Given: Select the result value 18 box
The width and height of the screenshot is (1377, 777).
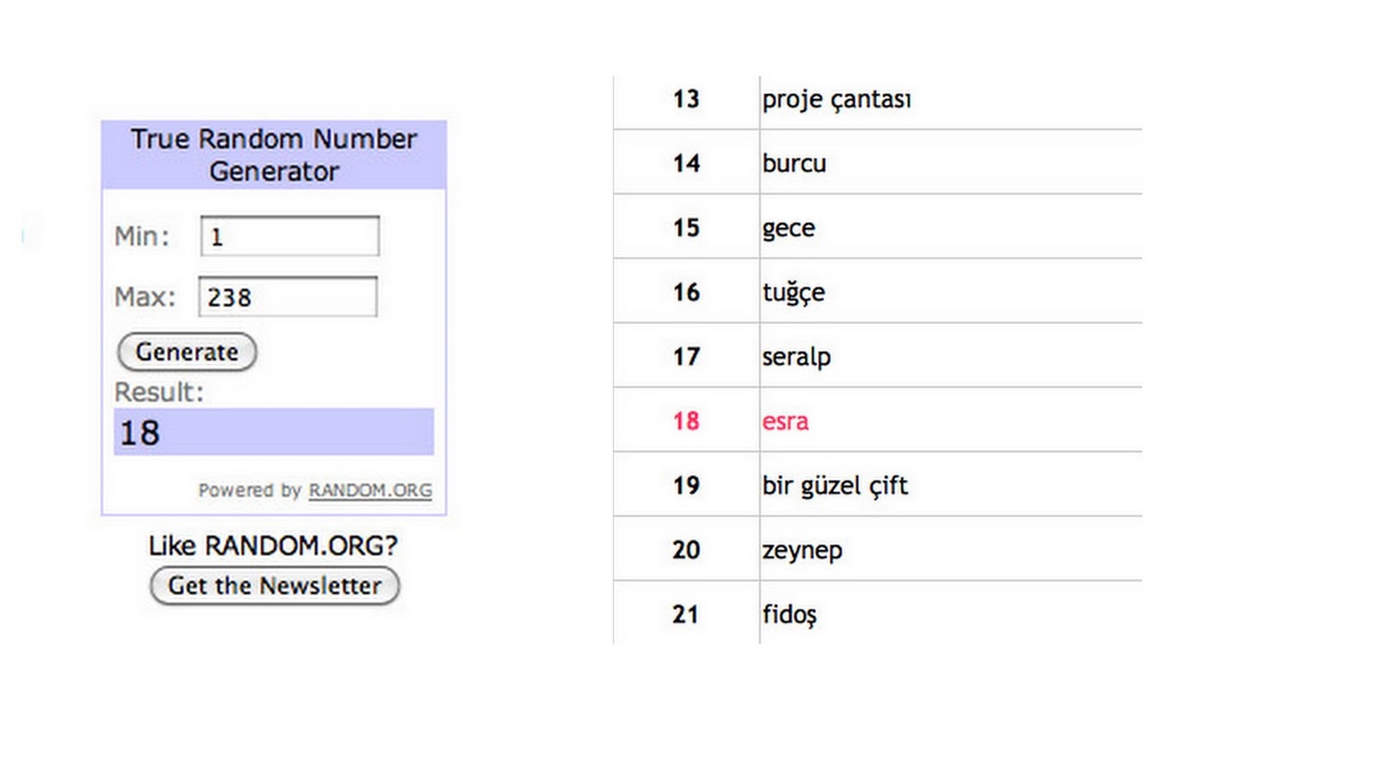Looking at the screenshot, I should pos(274,432).
